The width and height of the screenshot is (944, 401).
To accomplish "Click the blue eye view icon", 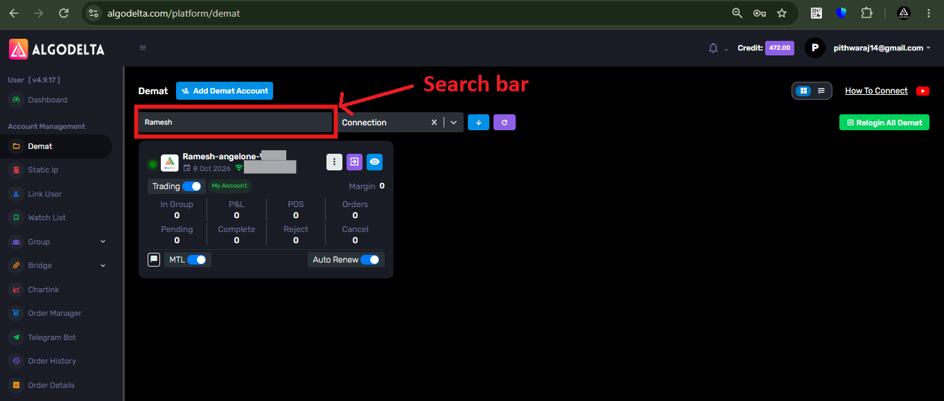I will click(374, 161).
